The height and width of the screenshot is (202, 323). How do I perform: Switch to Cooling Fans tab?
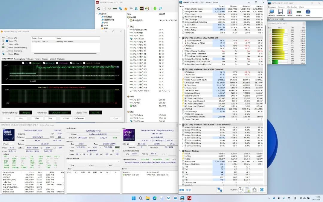19,59
